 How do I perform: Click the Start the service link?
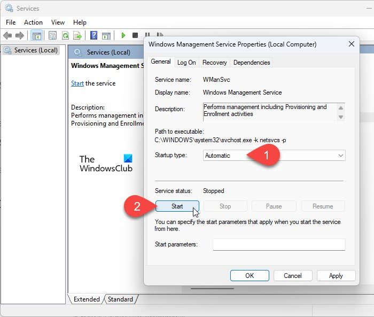(x=77, y=83)
